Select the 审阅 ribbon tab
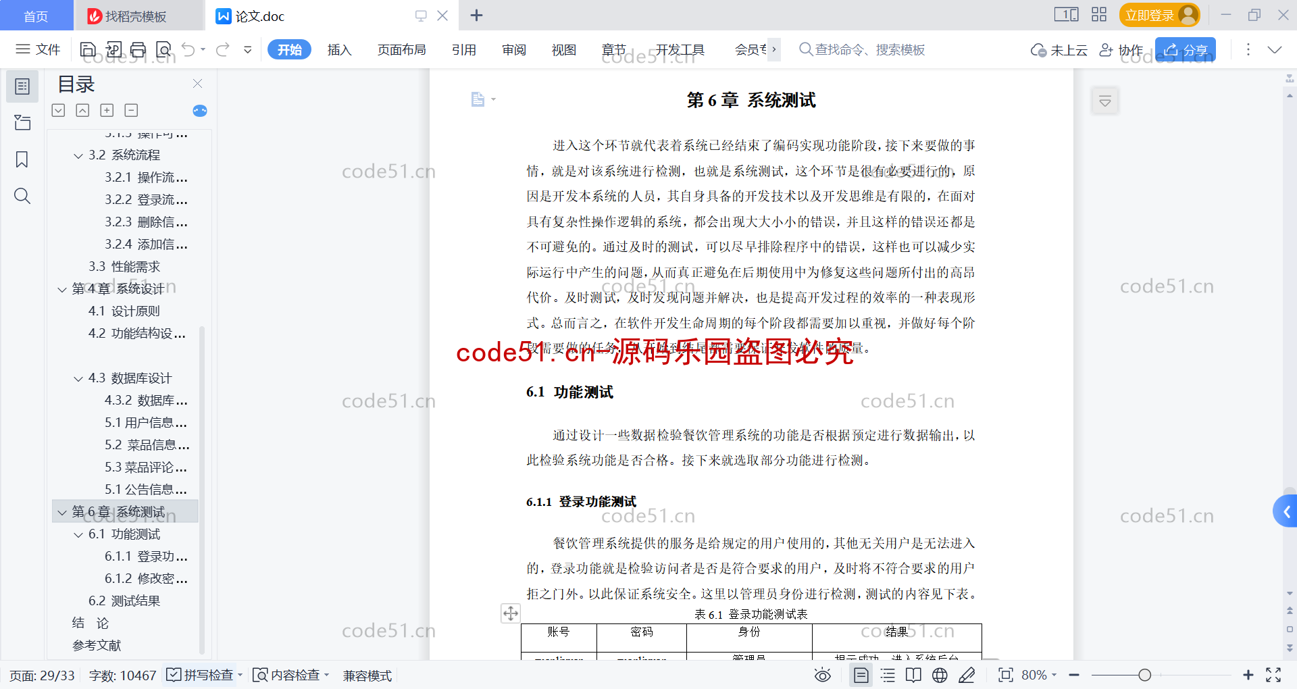This screenshot has width=1297, height=689. (514, 49)
